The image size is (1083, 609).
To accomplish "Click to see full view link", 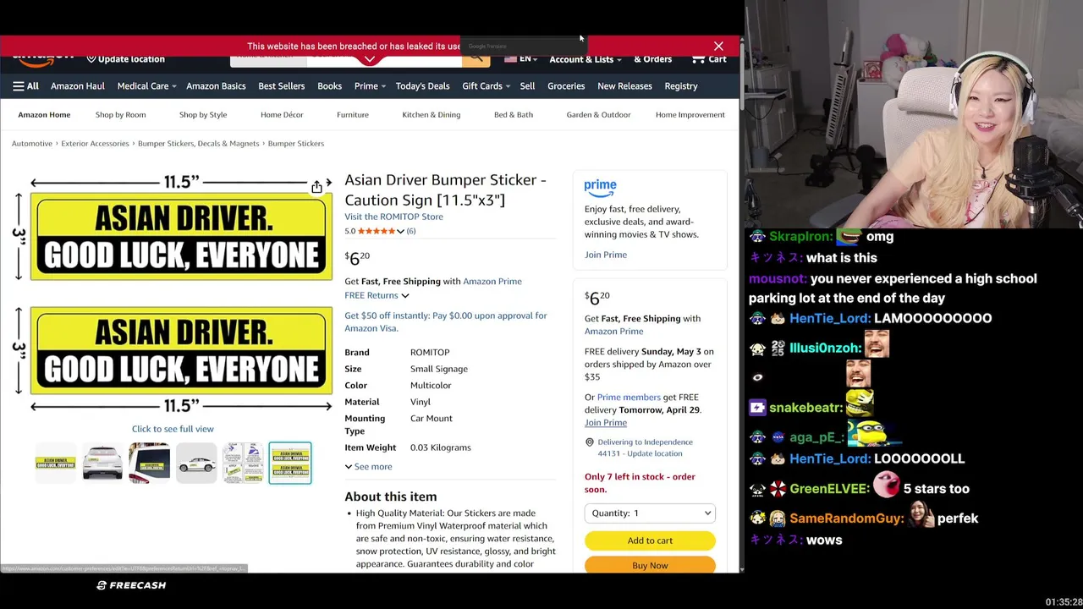I will pyautogui.click(x=173, y=429).
